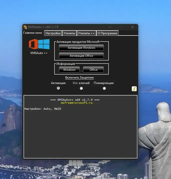Select the Уст. ключей radio button
The width and height of the screenshot is (171, 179).
(81, 88)
